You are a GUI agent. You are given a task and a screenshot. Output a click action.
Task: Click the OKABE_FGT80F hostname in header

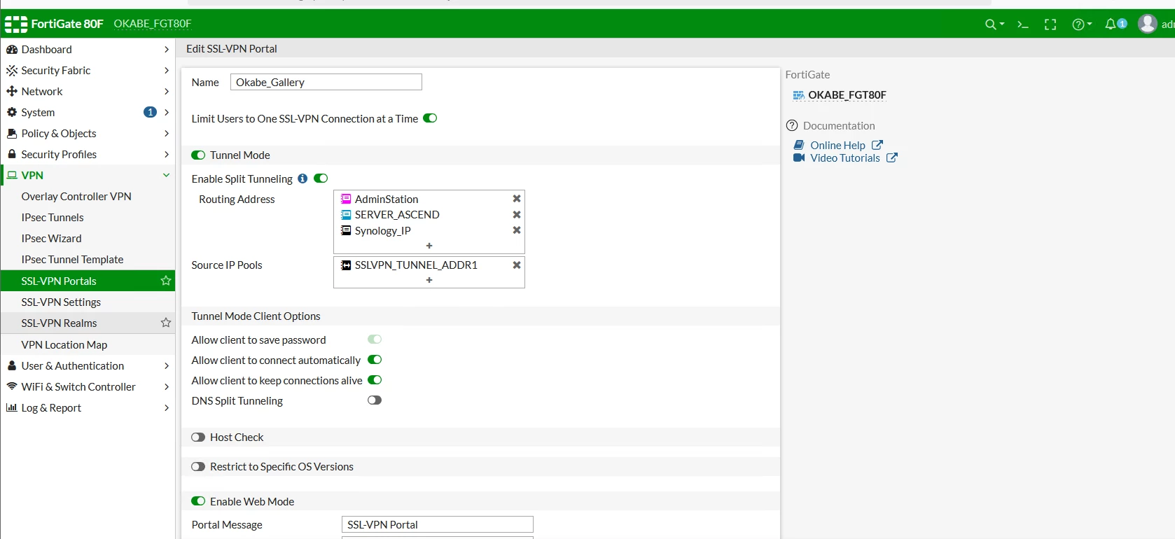click(x=153, y=24)
